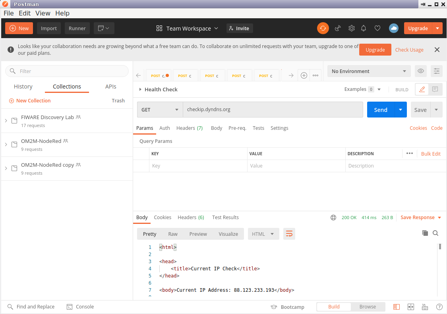Open the help question mark icon
Image resolution: width=447 pixels, height=314 pixels.
(439, 307)
